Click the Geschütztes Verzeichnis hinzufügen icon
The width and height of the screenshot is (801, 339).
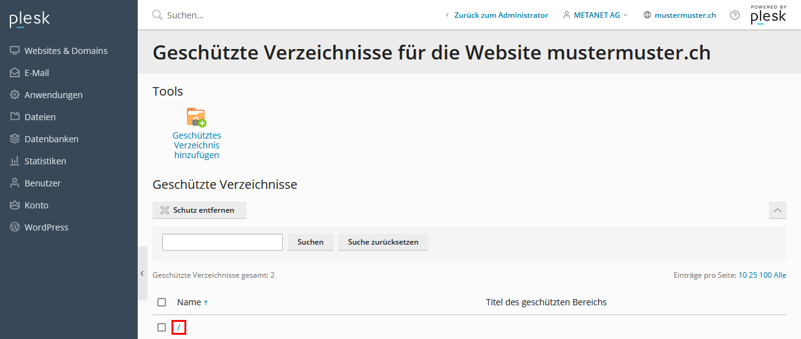tap(196, 117)
